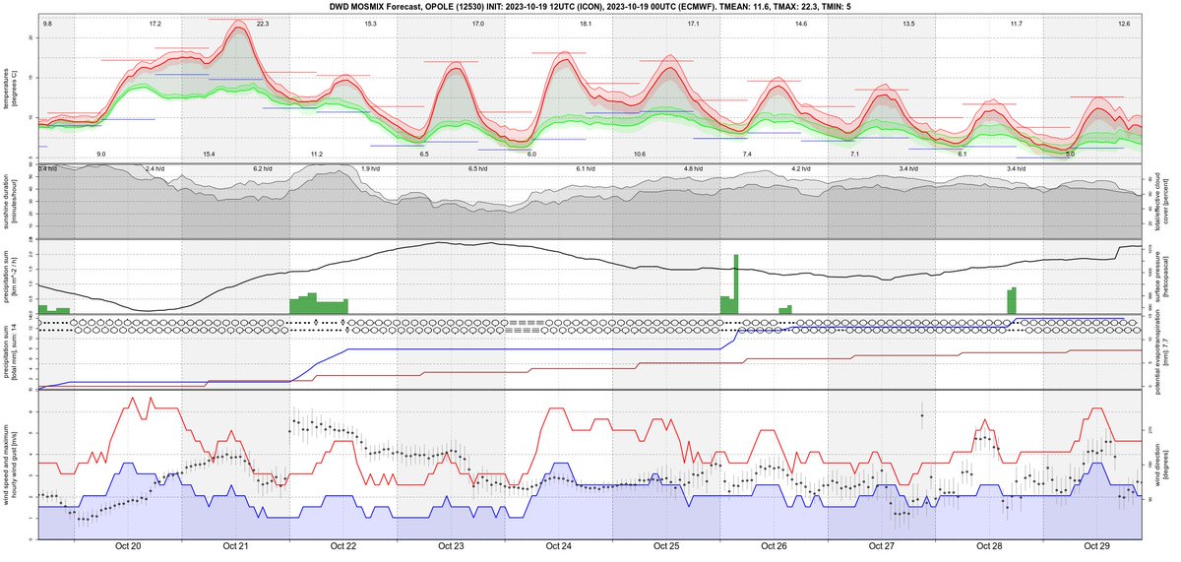The image size is (1181, 562).
Task: Click the Oct 21 date label
Action: click(236, 545)
